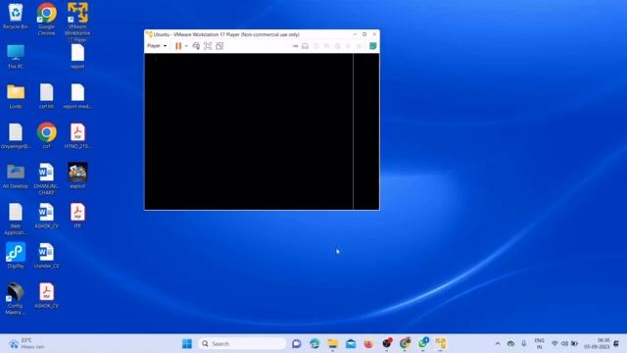The height and width of the screenshot is (353, 627).
Task: Enter full screen mode in VMware Player
Action: [x=208, y=46]
